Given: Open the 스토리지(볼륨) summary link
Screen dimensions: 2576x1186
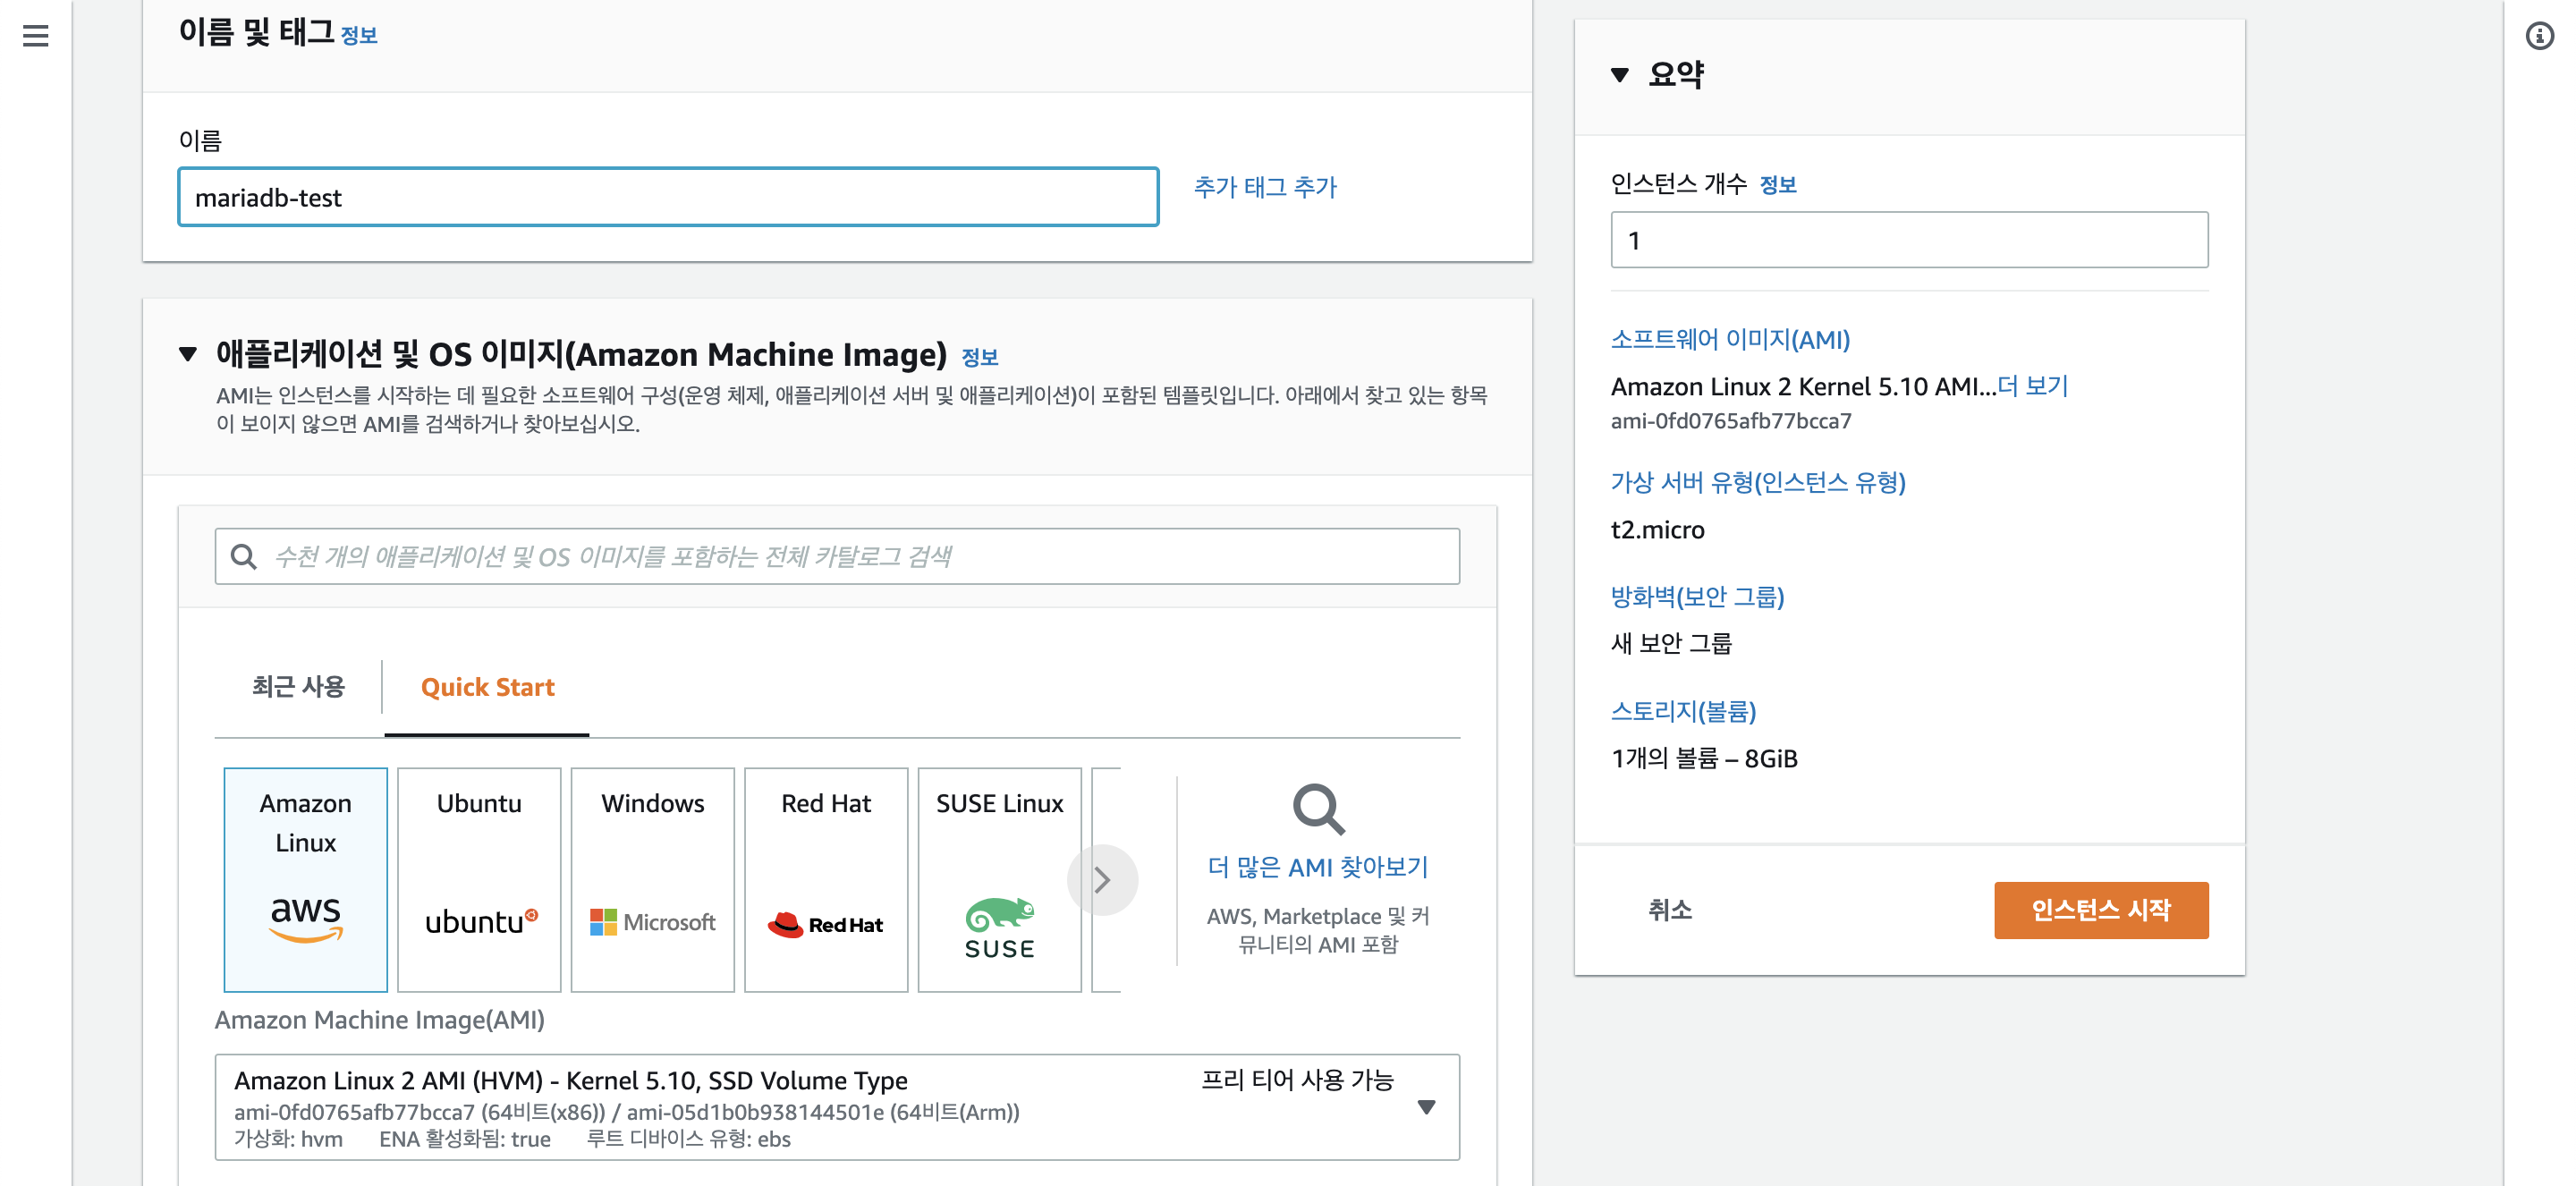Looking at the screenshot, I should pos(1683,712).
